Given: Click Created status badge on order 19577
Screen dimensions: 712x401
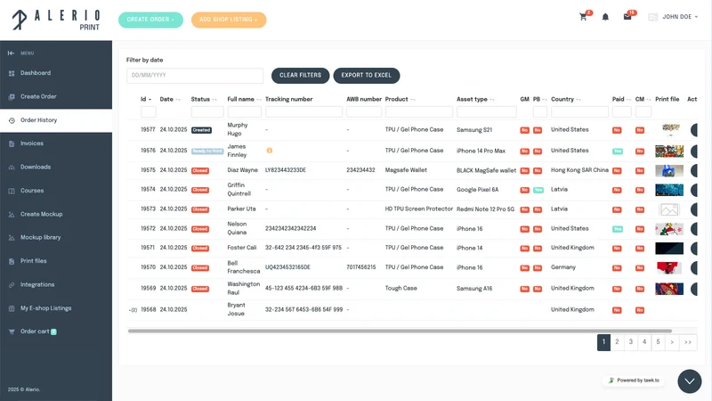Looking at the screenshot, I should (x=201, y=130).
